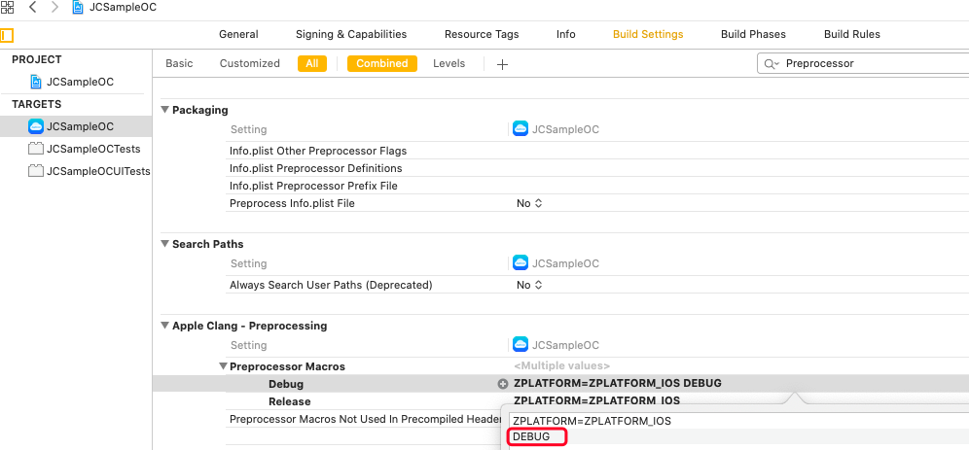The width and height of the screenshot is (969, 450).
Task: Select Preprocessor Macros Not Used In Precompiled Headers
Action: click(365, 419)
